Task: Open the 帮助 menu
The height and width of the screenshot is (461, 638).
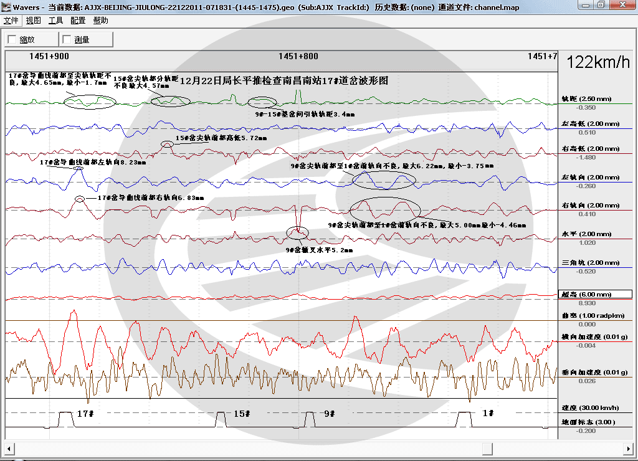Action: 100,21
